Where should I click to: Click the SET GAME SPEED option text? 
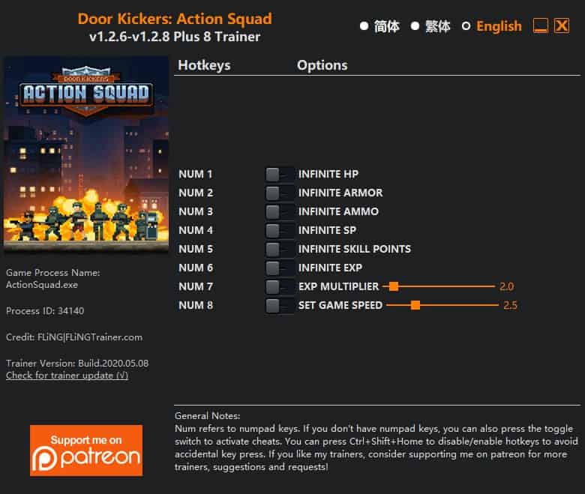coord(340,305)
